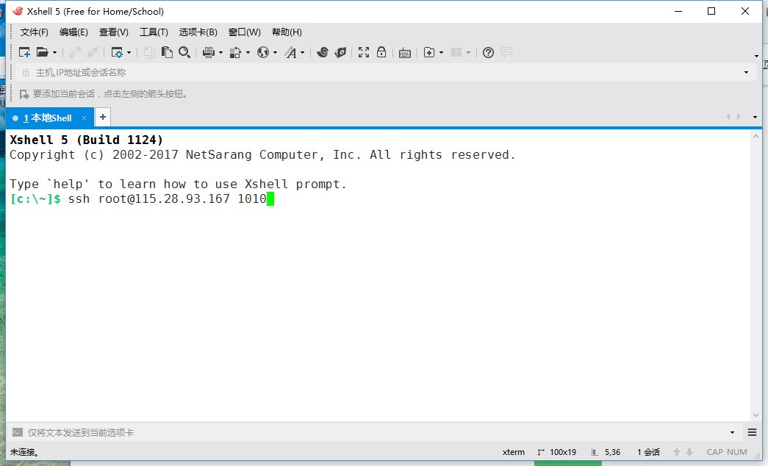Click the New tab group plus icon
Screen dimensions: 768x466
pos(429,52)
